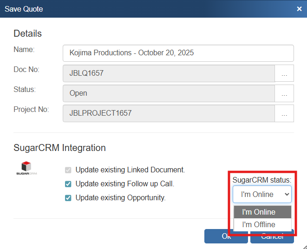The width and height of the screenshot is (307, 249).
Task: Toggle Update existing Linked Document checkbox
Action: point(68,170)
